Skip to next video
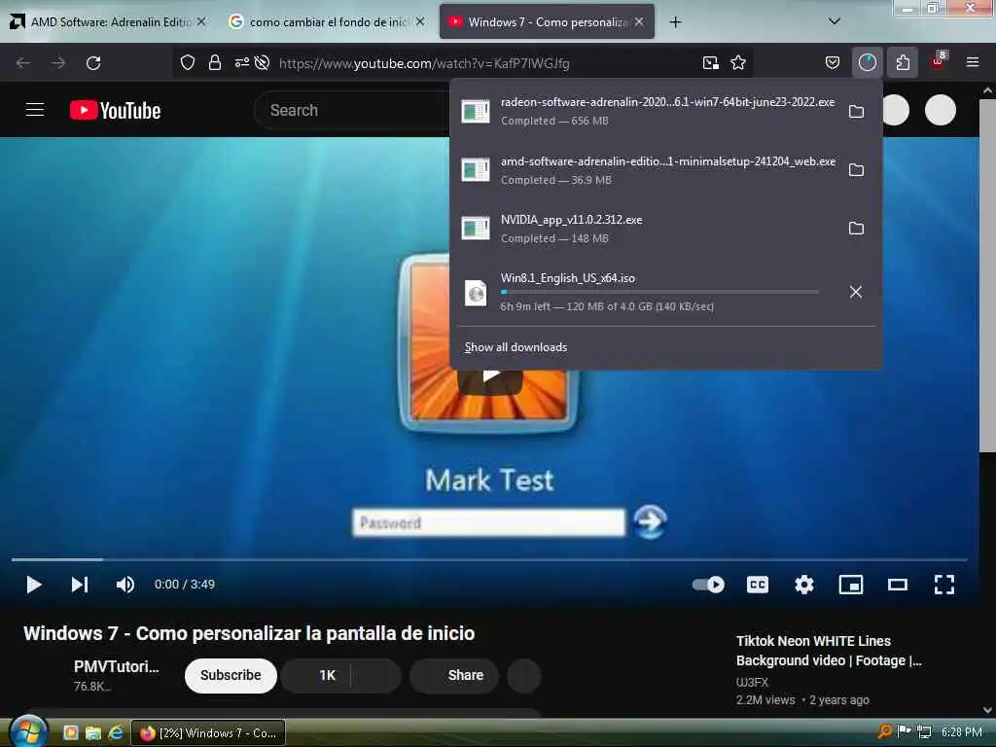996x747 pixels. click(80, 585)
